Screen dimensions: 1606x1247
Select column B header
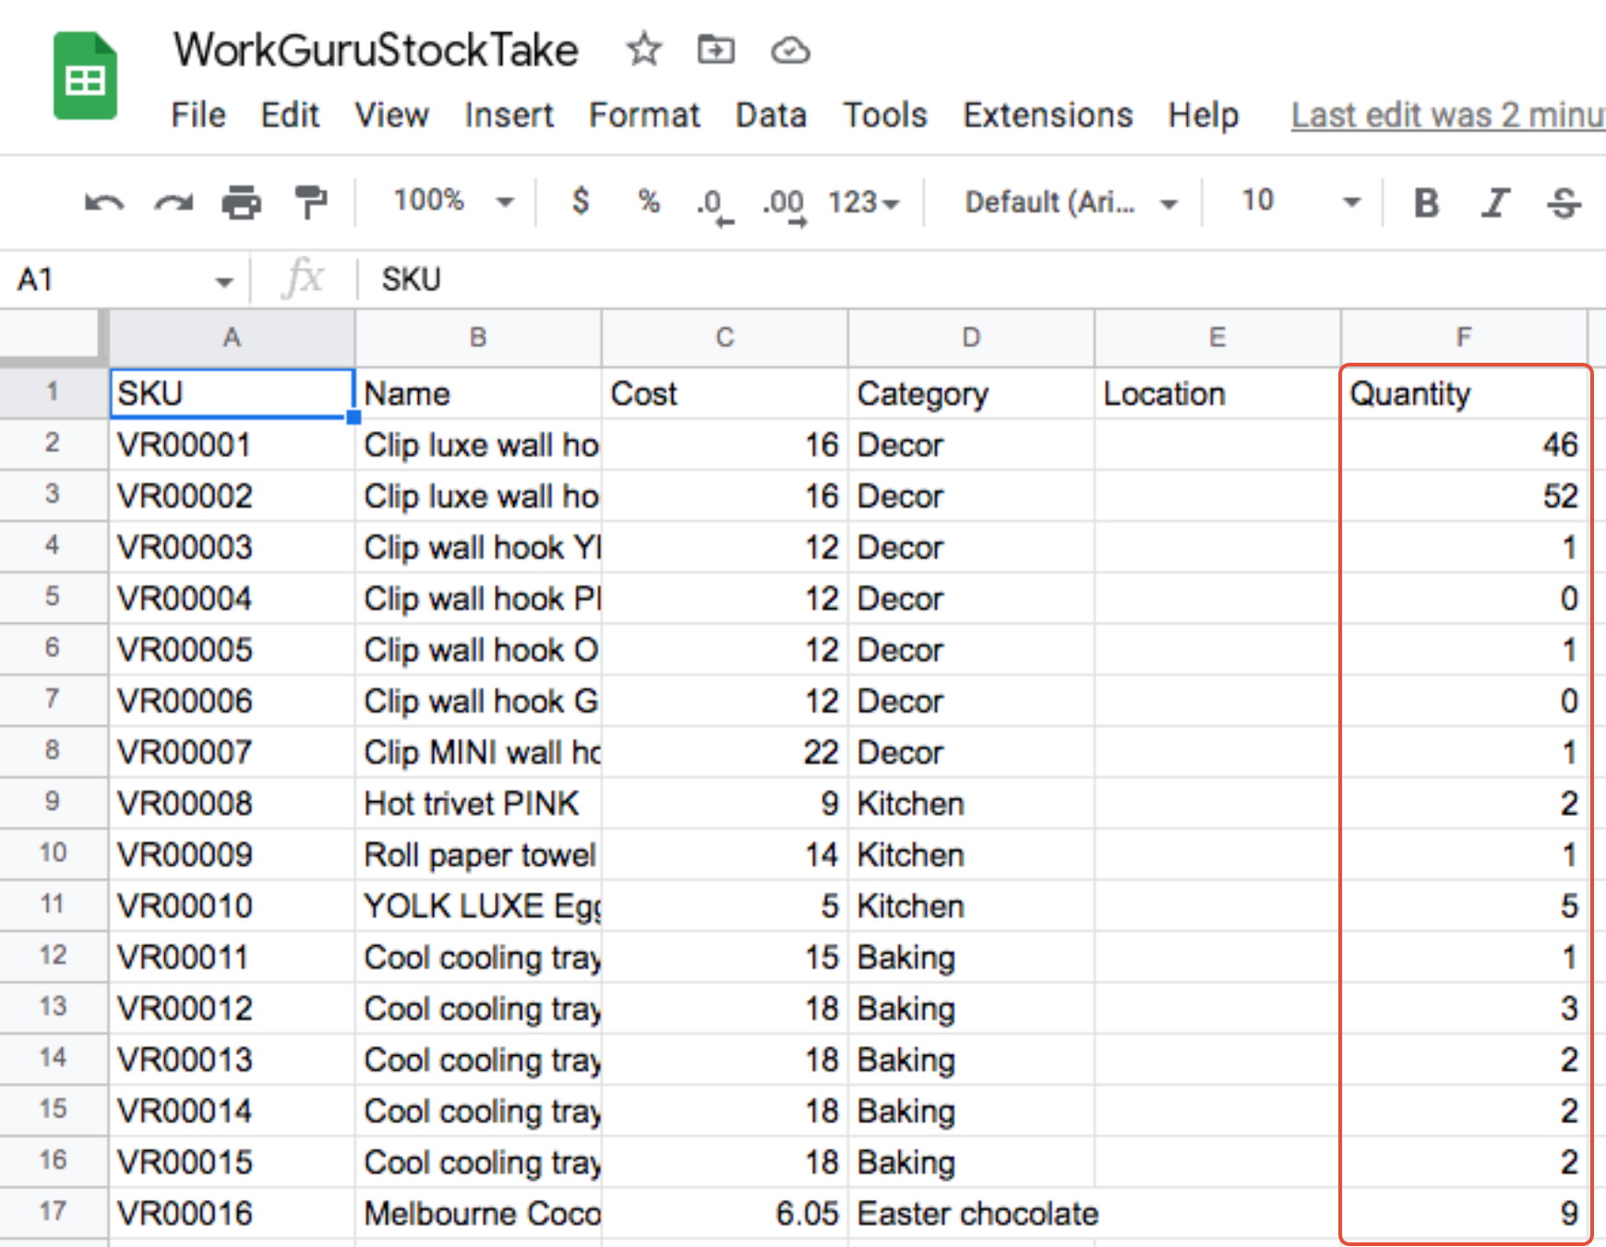[x=478, y=338]
